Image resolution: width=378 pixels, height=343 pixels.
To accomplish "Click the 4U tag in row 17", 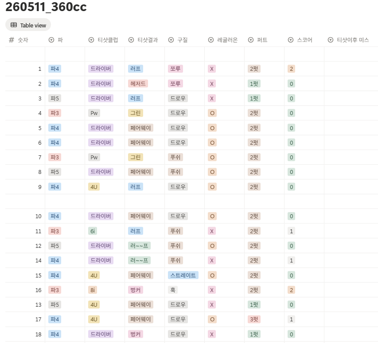I will [x=94, y=320].
